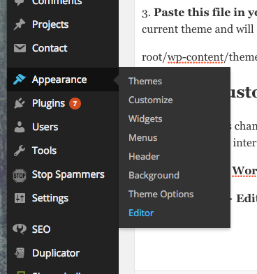Click the underlined word wp-content
This screenshot has height=274, width=257.
[x=196, y=57]
